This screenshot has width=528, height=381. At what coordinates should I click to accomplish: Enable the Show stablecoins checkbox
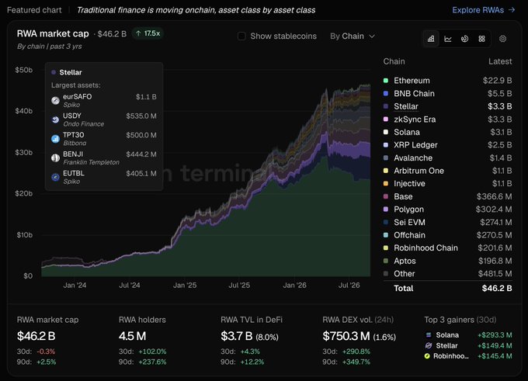pos(241,36)
